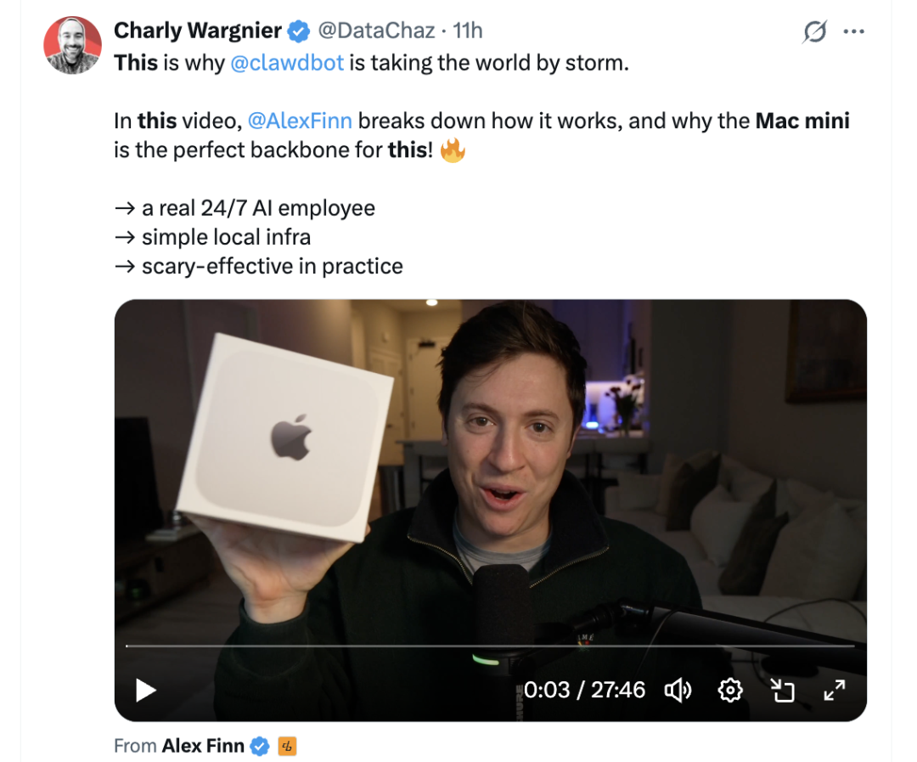This screenshot has height=762, width=917.
Task: Seek along the video progress bar
Action: [x=490, y=646]
